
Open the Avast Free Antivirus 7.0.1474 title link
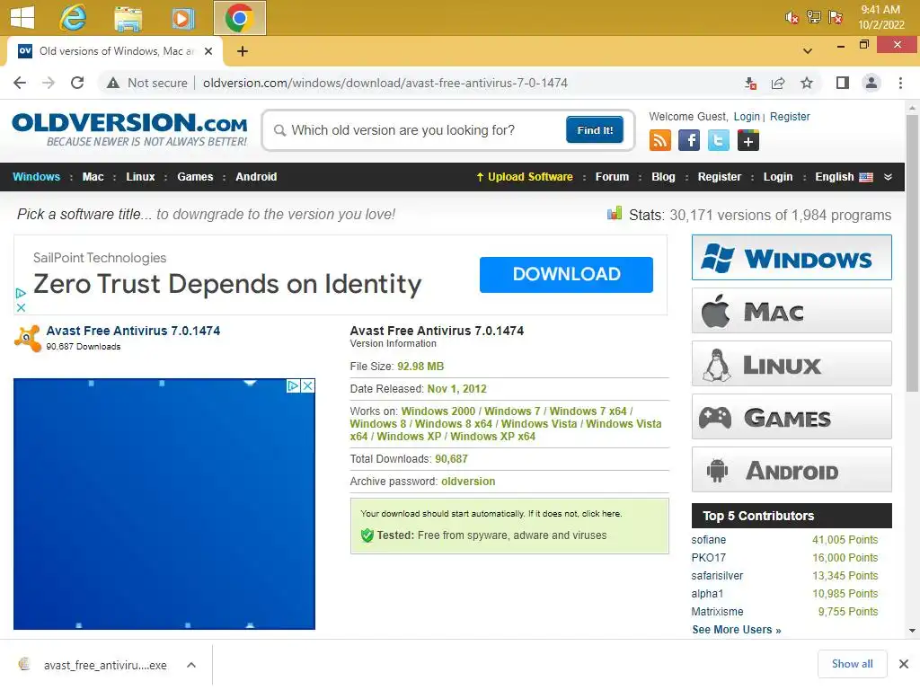(x=133, y=331)
